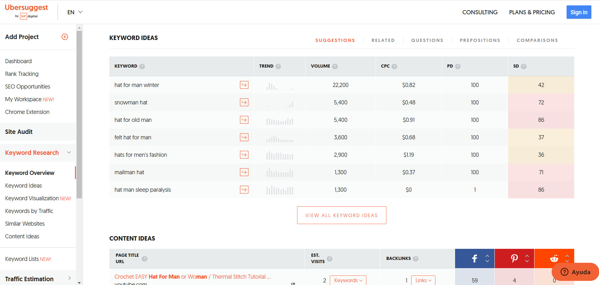
Task: Open Similar Websites in sidebar
Action: 25,224
